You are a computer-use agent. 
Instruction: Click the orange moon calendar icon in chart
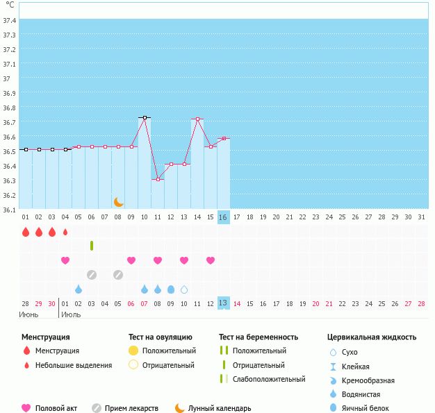(x=118, y=202)
